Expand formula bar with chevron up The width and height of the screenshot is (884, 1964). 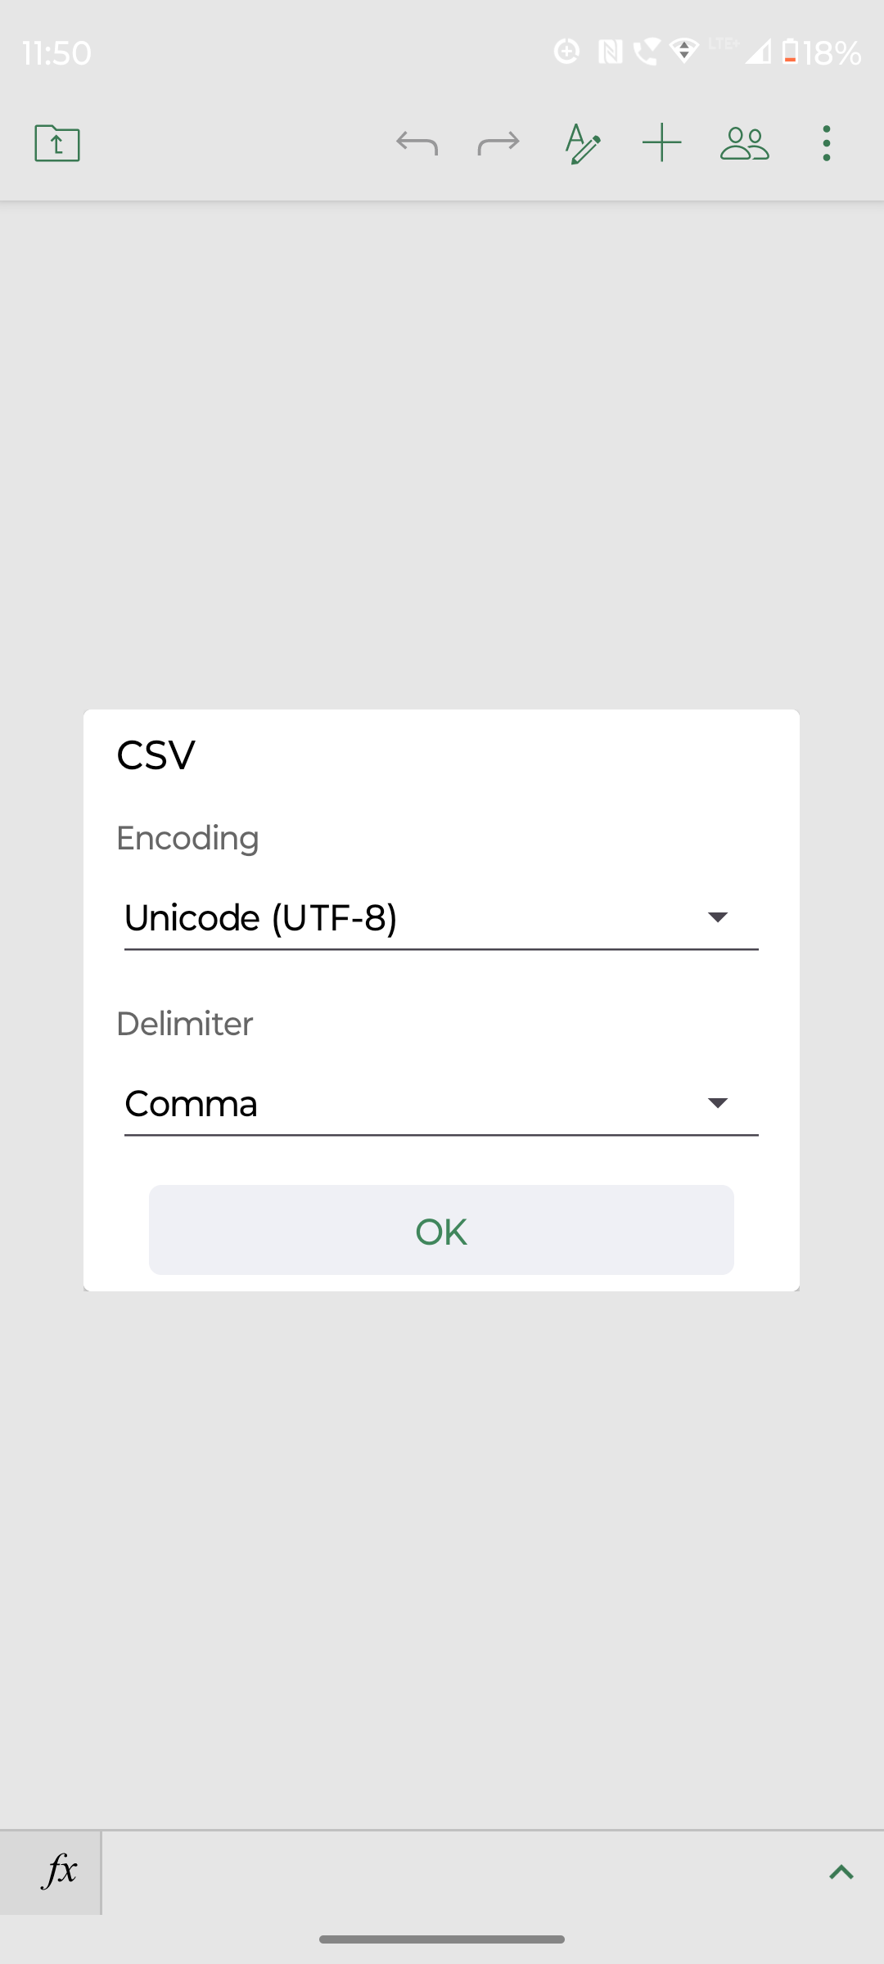pos(841,1872)
